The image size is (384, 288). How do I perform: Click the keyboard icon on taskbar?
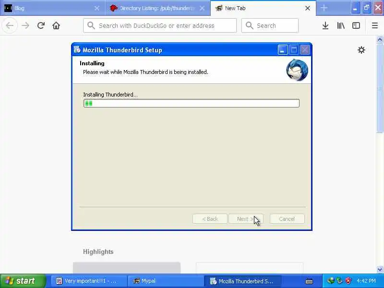[309, 281]
